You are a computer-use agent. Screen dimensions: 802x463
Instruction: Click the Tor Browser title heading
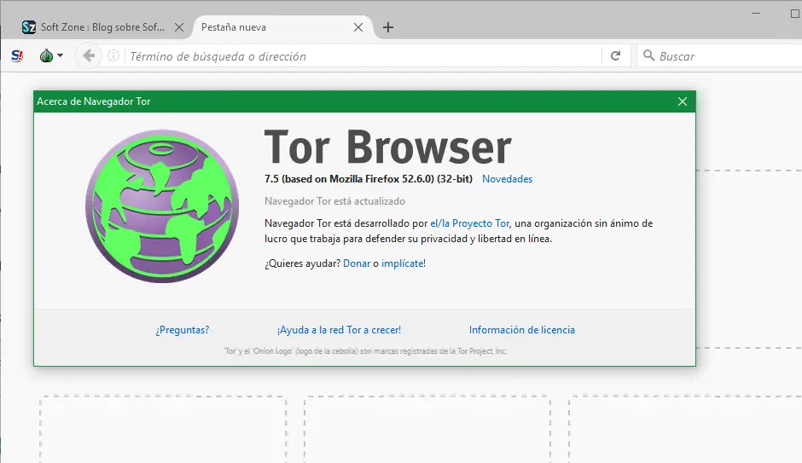[x=387, y=148]
